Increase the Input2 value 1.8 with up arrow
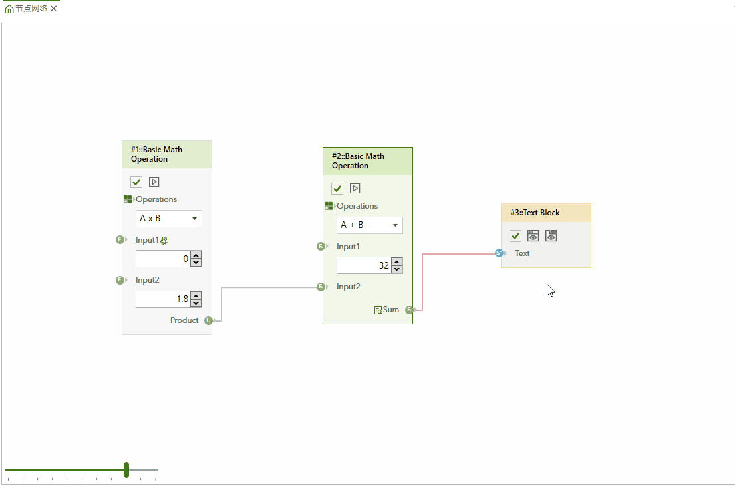The image size is (735, 488). (196, 295)
